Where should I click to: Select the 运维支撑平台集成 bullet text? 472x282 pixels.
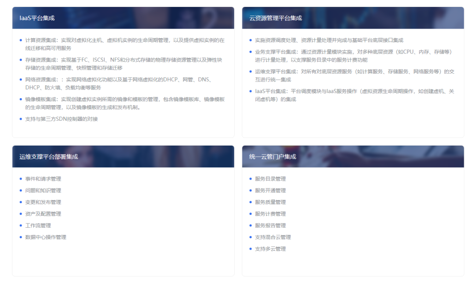click(354, 75)
